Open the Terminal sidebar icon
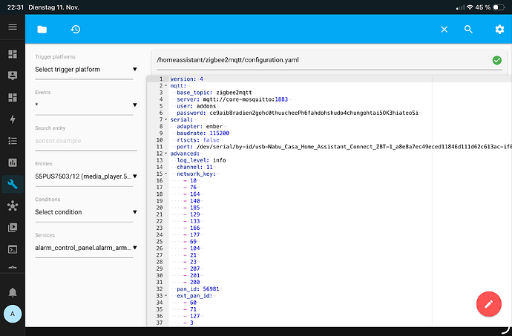Screen dimensions: 512x336 click(x=13, y=249)
